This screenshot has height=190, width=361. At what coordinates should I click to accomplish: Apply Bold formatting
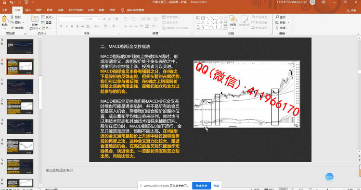coord(61,26)
